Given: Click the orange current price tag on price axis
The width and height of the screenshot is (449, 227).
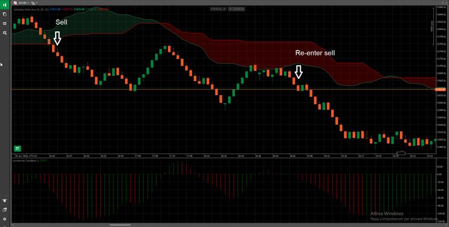Looking at the screenshot, I should (x=440, y=90).
